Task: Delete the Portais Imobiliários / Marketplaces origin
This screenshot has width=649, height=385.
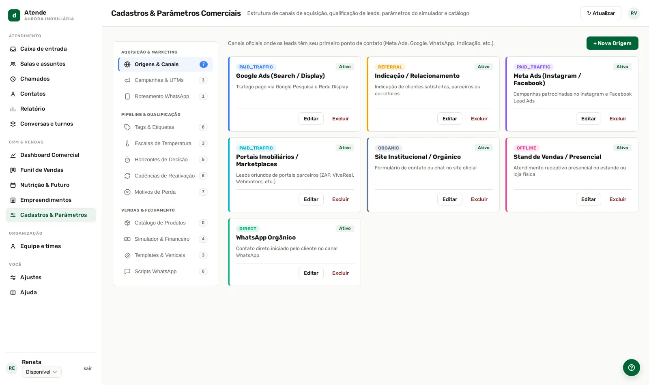Action: [x=340, y=199]
